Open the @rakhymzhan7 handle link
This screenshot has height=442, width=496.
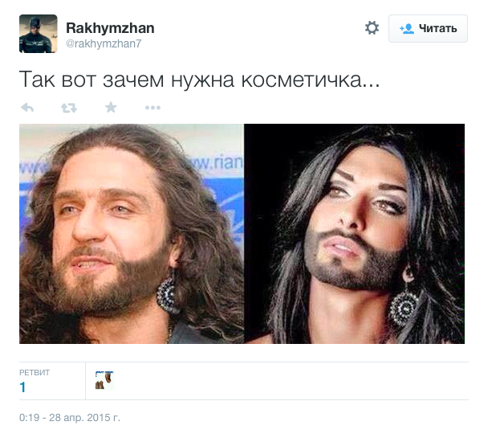coord(104,43)
